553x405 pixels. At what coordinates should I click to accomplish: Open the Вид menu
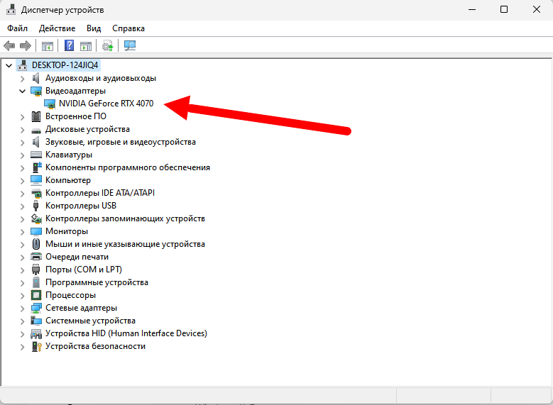coord(94,28)
